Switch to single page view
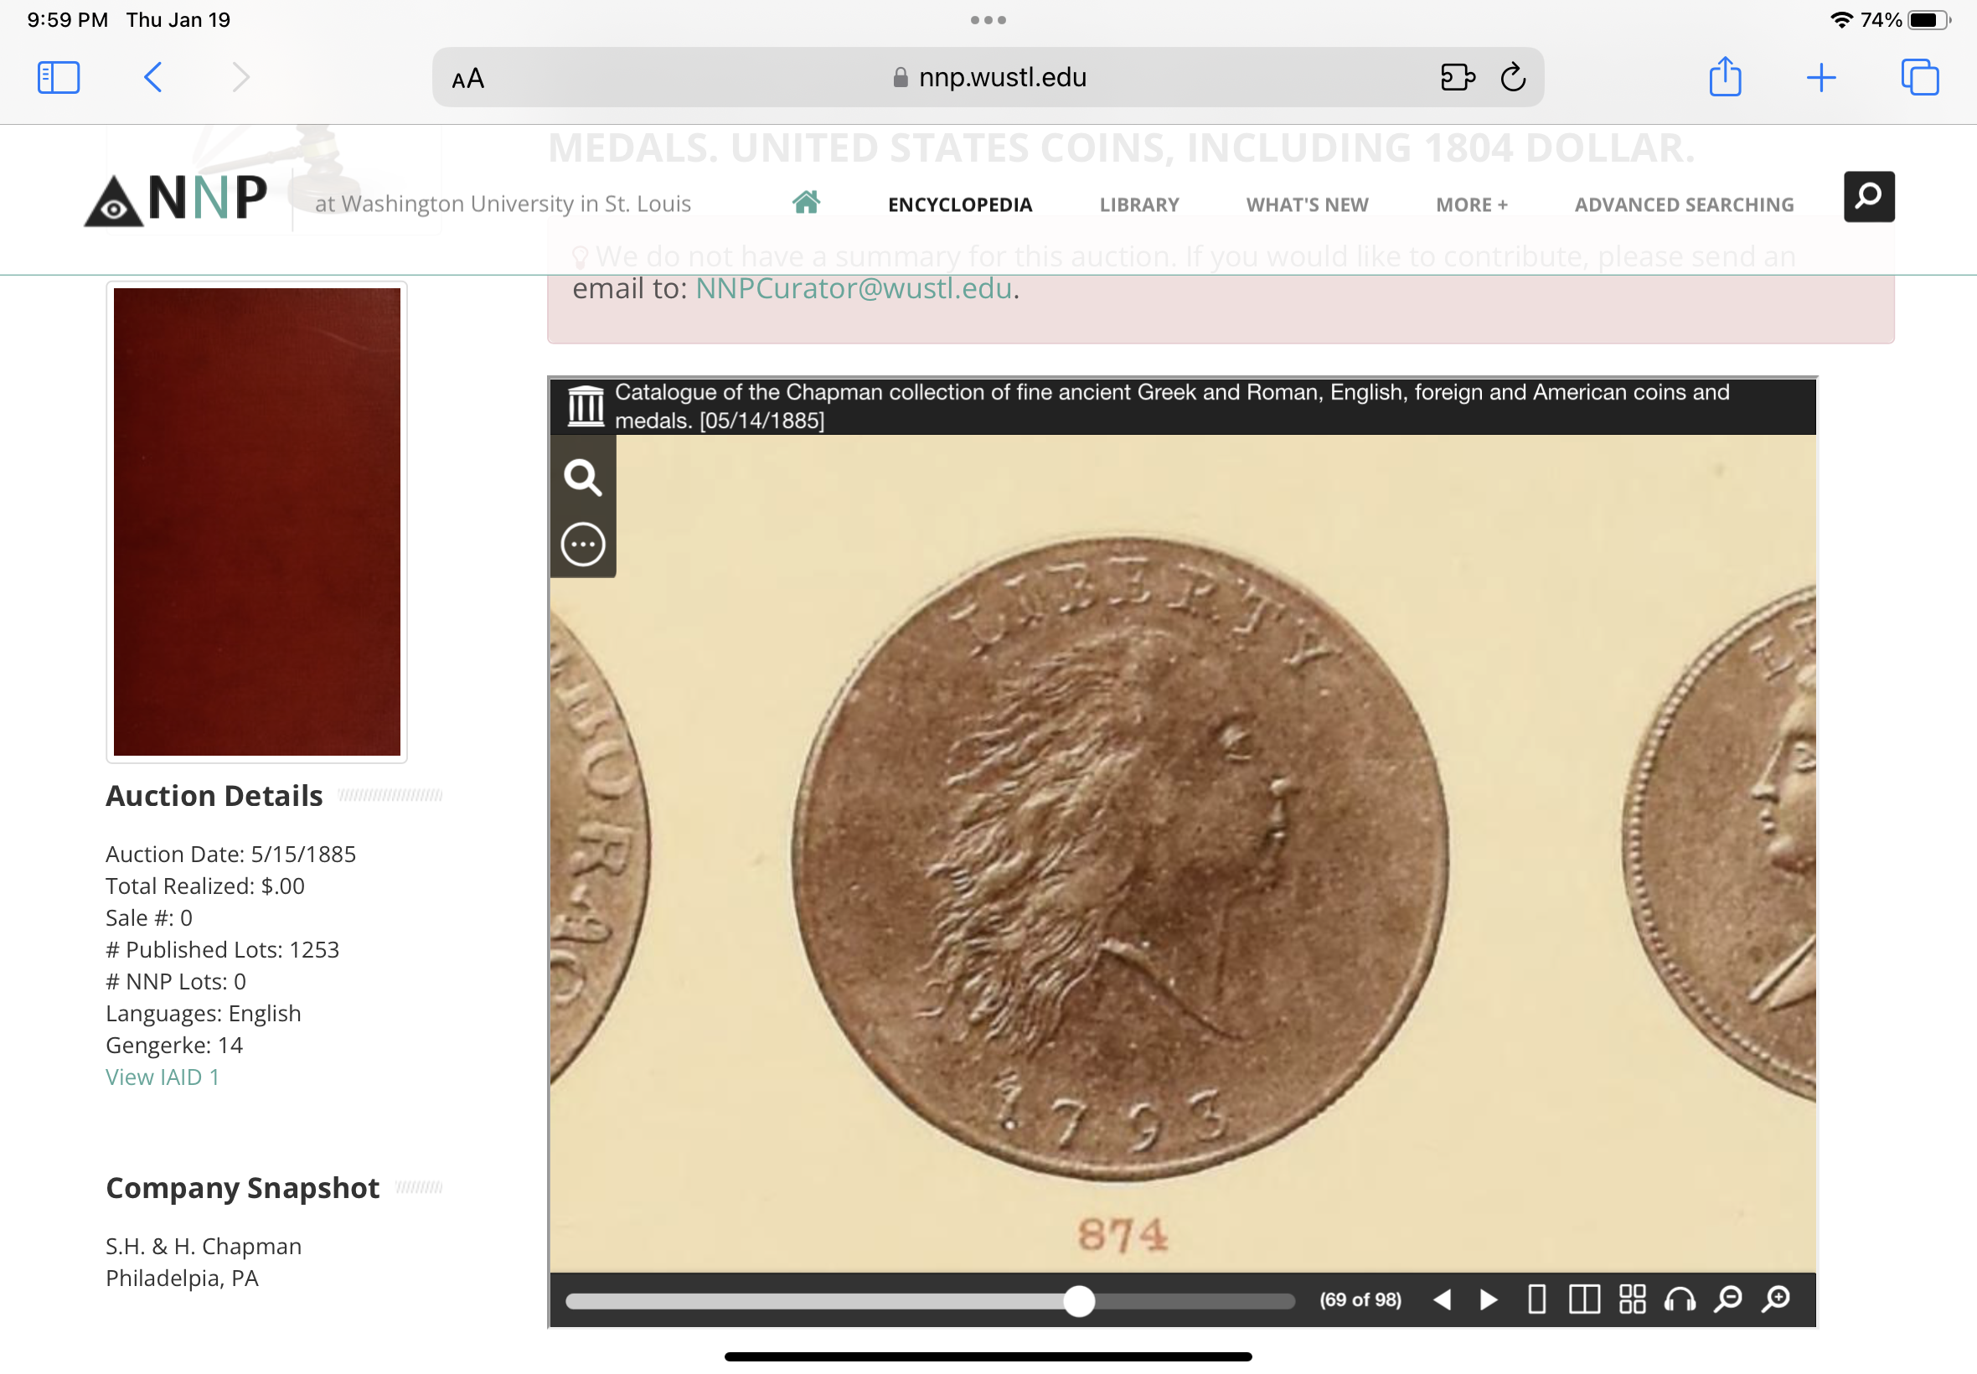 click(x=1536, y=1299)
